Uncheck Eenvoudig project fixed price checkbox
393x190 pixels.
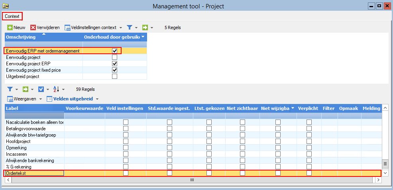[115, 70]
